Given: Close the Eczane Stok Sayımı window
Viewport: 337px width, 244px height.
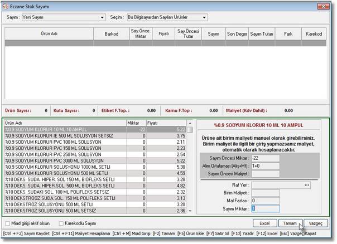Looking at the screenshot, I should click(x=328, y=5).
